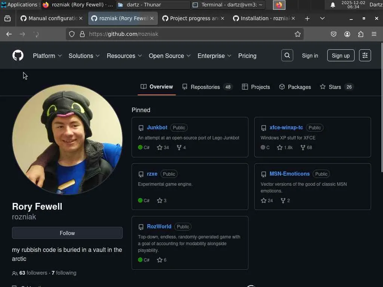Switch to Terminal window in taskbar
This screenshot has height=287, width=383.
[x=228, y=4]
